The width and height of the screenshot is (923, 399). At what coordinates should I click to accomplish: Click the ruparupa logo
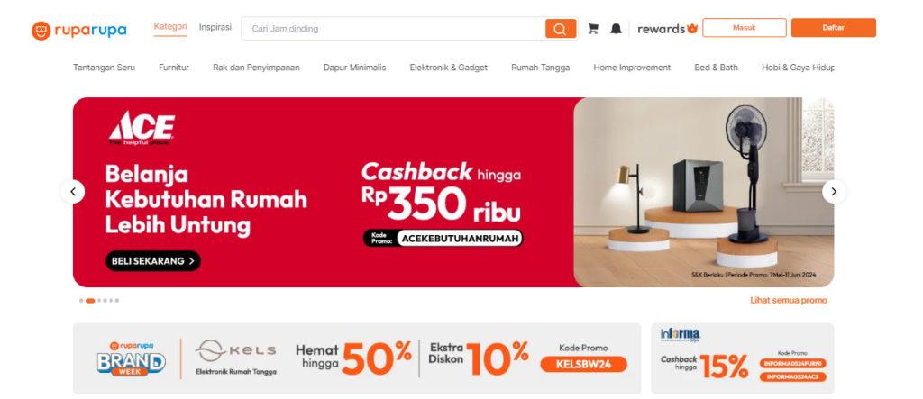tap(79, 30)
